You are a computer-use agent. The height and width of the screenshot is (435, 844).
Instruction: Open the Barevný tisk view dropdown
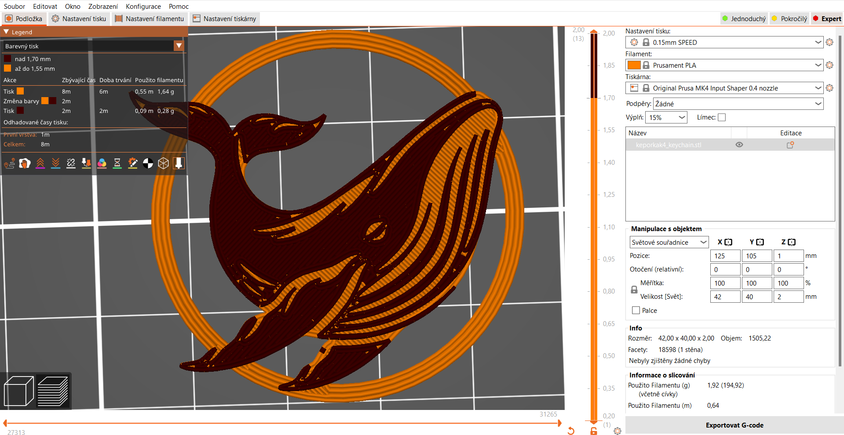click(179, 46)
